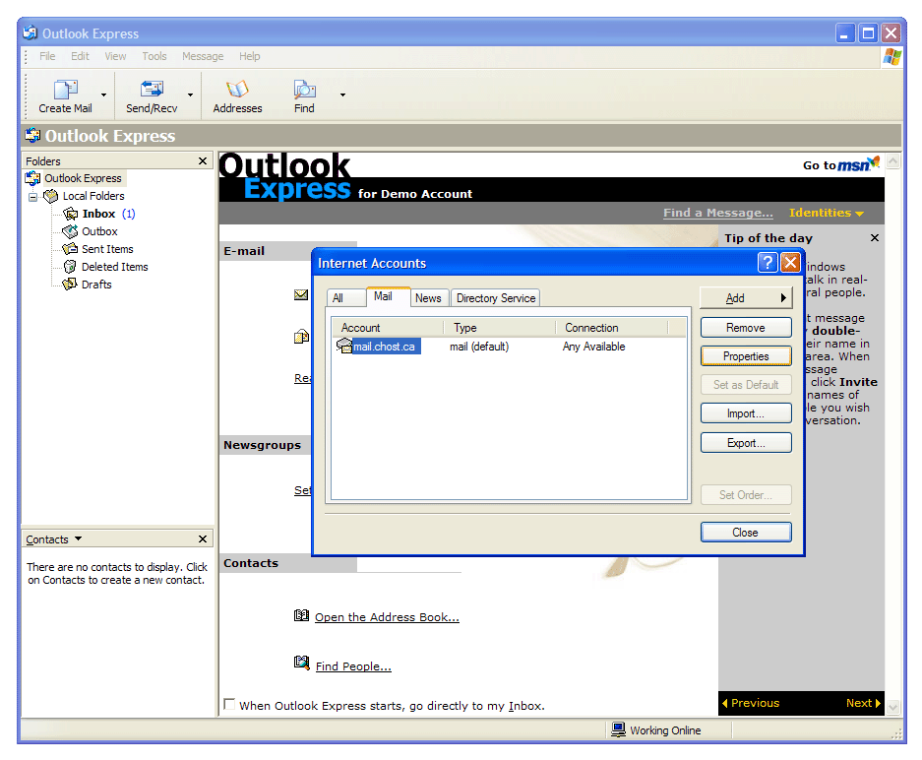The image size is (922, 760).
Task: Switch to the News tab
Action: pyautogui.click(x=428, y=298)
